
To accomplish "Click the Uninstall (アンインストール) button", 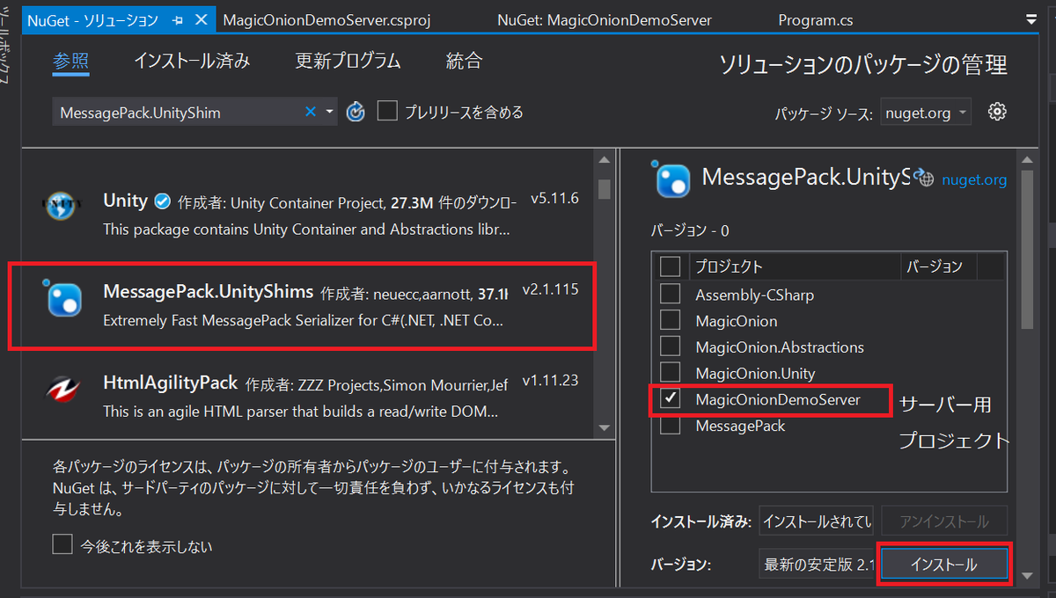I will point(943,521).
